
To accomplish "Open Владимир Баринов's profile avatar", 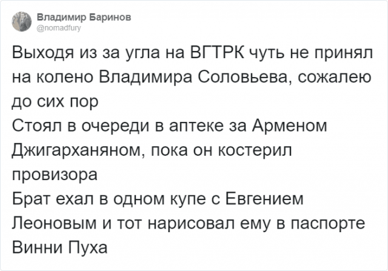I will [x=22, y=22].
